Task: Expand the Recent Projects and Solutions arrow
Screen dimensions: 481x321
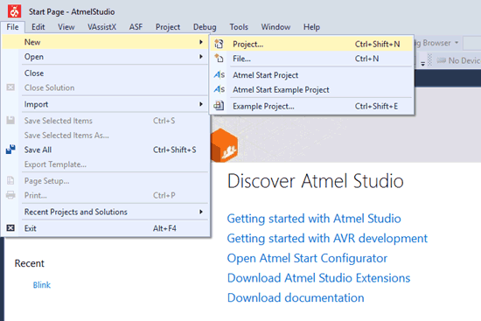Action: [201, 212]
